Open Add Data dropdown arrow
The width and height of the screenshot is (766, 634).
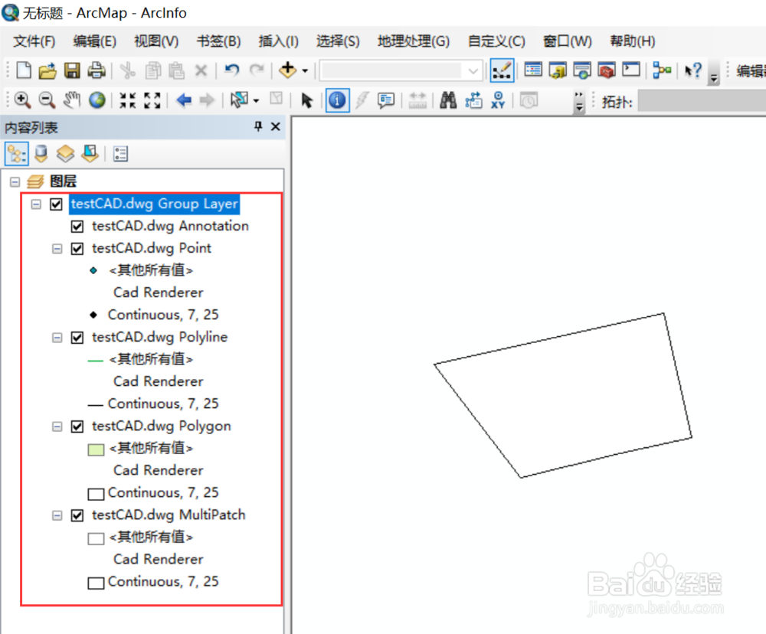[305, 71]
